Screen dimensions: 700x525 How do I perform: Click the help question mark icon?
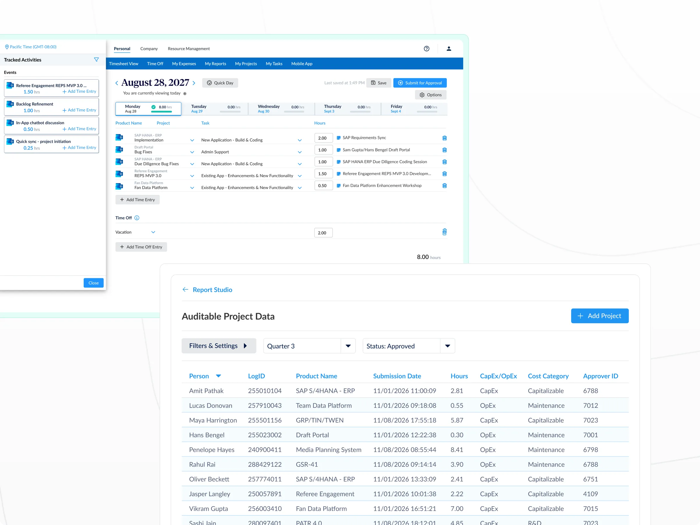click(426, 49)
